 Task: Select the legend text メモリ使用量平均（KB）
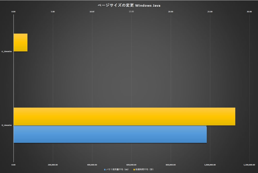coord(117,170)
